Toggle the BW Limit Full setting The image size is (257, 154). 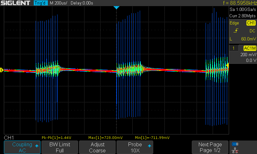pos(60,147)
